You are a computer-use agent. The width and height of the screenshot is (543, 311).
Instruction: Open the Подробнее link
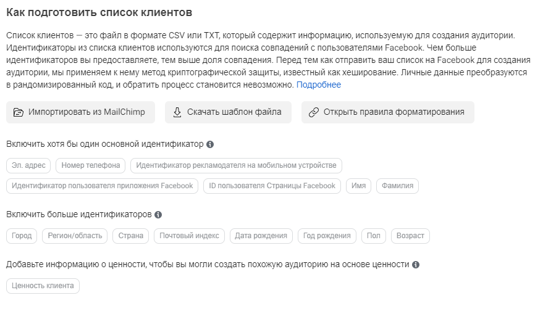click(x=319, y=85)
